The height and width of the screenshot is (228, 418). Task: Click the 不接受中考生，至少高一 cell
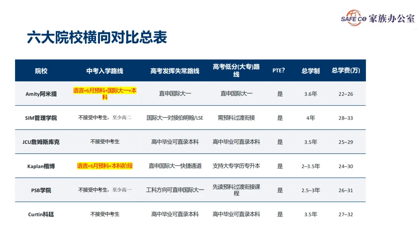[x=105, y=190]
